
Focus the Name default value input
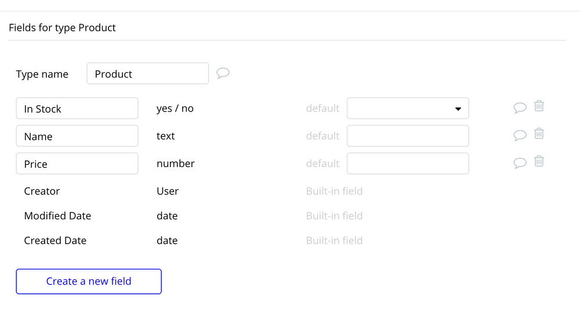pos(408,136)
